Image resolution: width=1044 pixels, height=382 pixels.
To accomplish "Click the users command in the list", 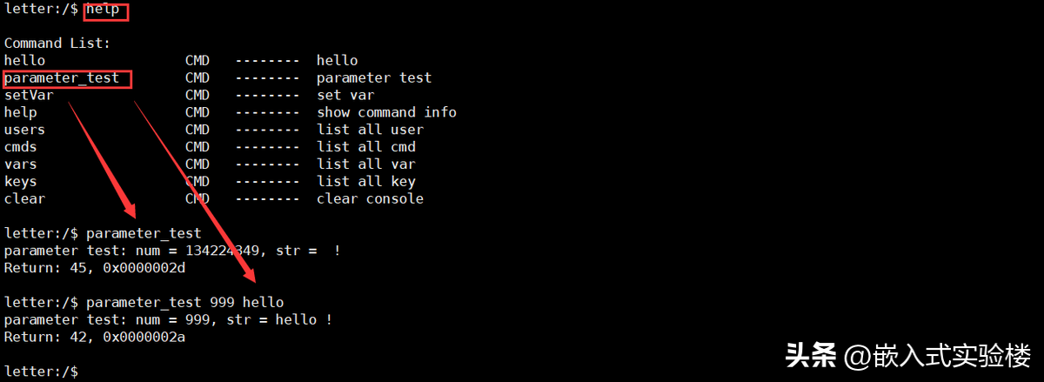I will click(x=24, y=130).
